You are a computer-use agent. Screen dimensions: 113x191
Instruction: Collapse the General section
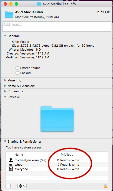[5, 36]
